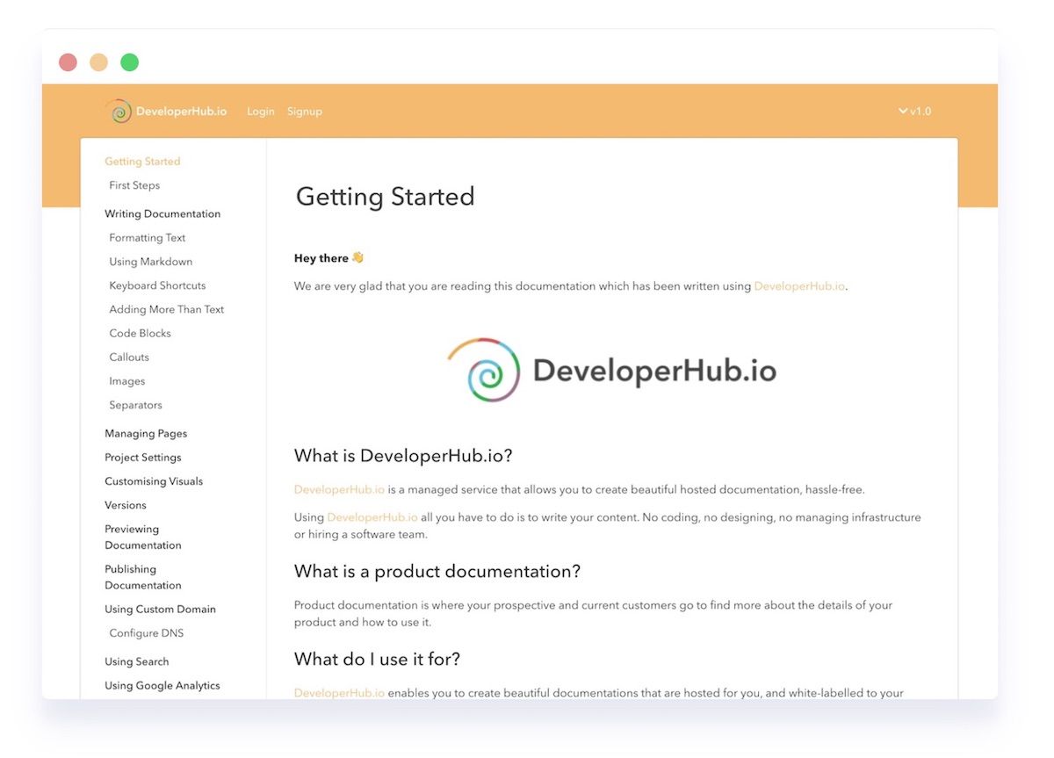Viewport: 1054px width, 758px height.
Task: Open the Using Markdown page
Action: (151, 262)
